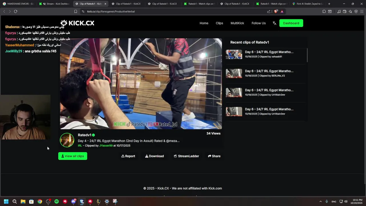Open Discord from the taskbar
The width and height of the screenshot is (366, 206).
[x=74, y=201]
